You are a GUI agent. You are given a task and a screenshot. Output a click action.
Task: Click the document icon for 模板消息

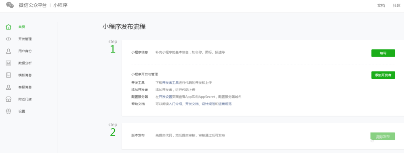[x=8, y=75]
